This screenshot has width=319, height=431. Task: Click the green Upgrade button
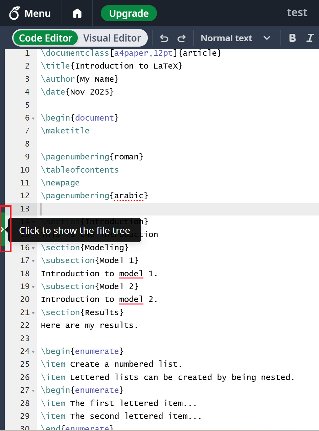coord(129,14)
